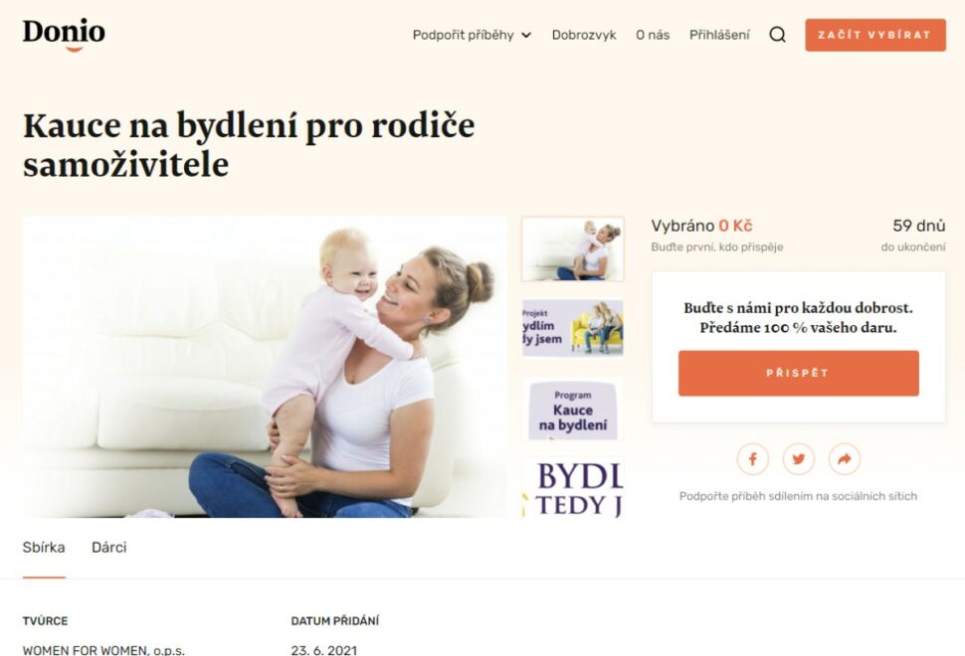Open the Donio logo homepage
The image size is (965, 656).
tap(64, 35)
